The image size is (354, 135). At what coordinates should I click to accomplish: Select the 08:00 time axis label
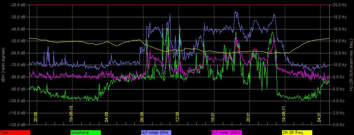(142, 117)
